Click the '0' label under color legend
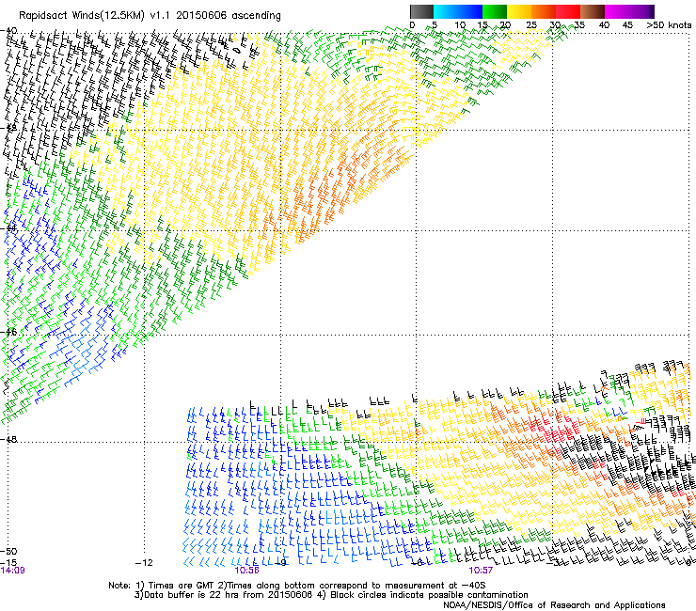The image size is (696, 611). (x=412, y=25)
